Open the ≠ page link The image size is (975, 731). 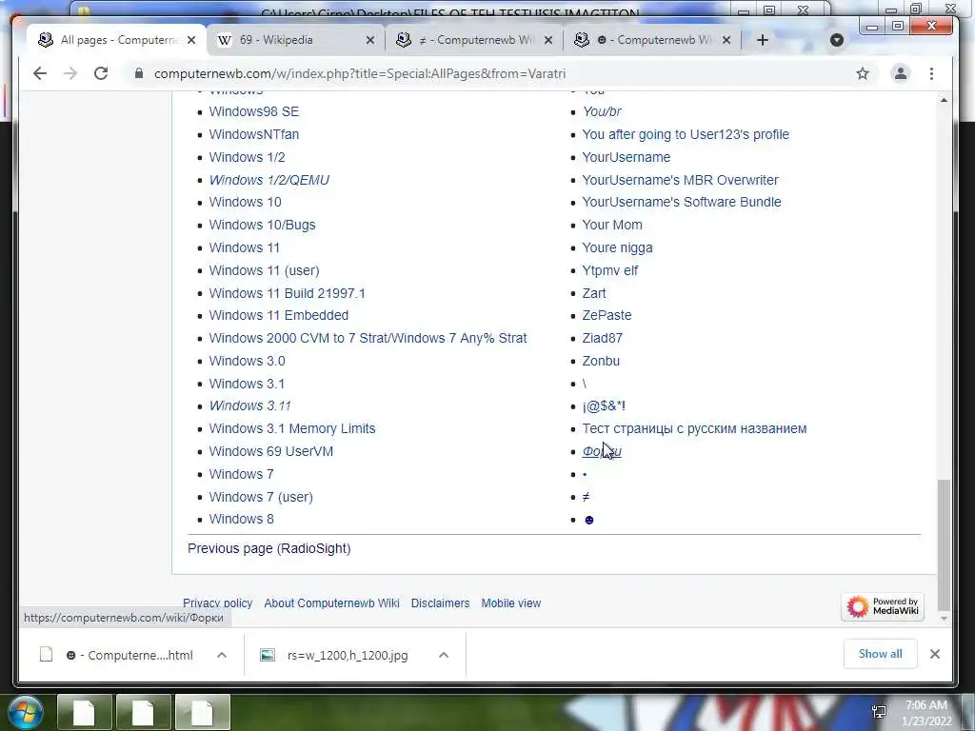point(586,497)
